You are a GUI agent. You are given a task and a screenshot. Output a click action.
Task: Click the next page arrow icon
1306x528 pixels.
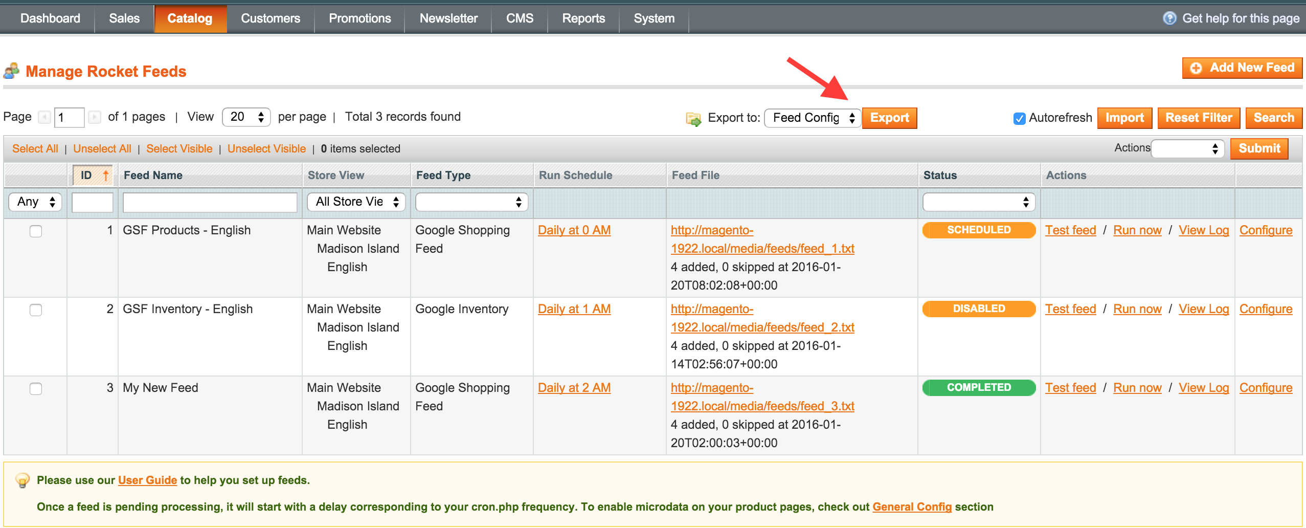pyautogui.click(x=95, y=118)
